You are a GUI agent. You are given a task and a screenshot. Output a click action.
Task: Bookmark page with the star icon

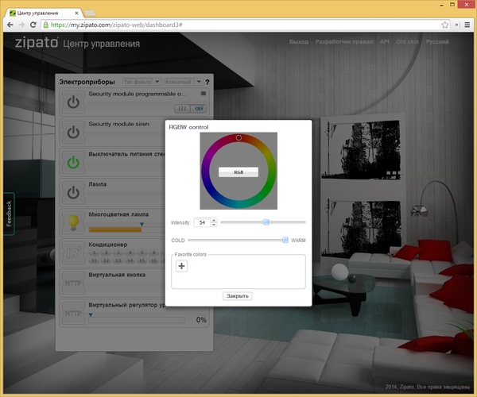(x=444, y=25)
